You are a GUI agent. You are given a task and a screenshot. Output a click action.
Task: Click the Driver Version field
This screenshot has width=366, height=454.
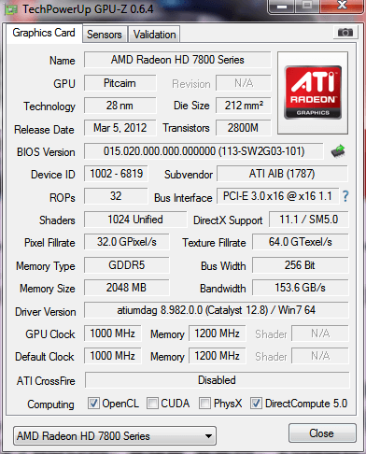tap(217, 310)
